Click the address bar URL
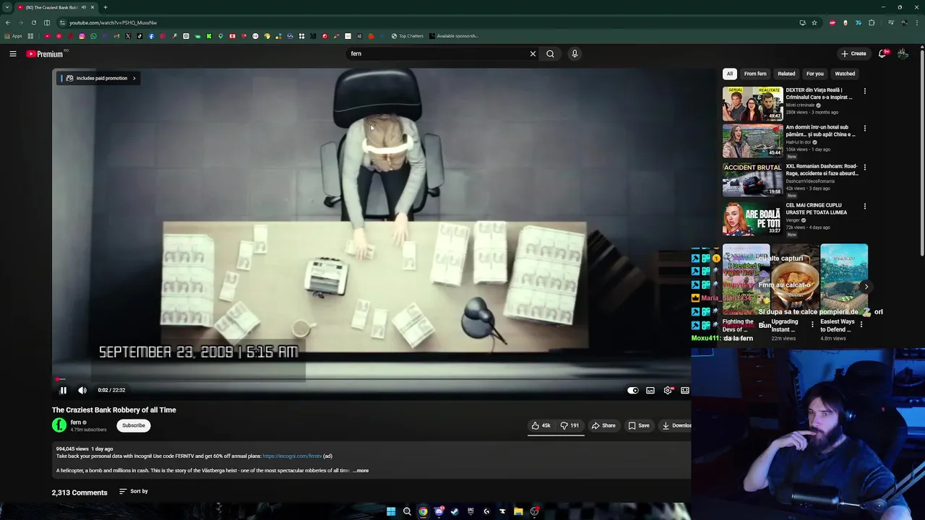 pos(113,22)
